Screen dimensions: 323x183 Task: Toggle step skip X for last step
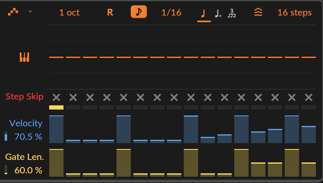(x=309, y=97)
